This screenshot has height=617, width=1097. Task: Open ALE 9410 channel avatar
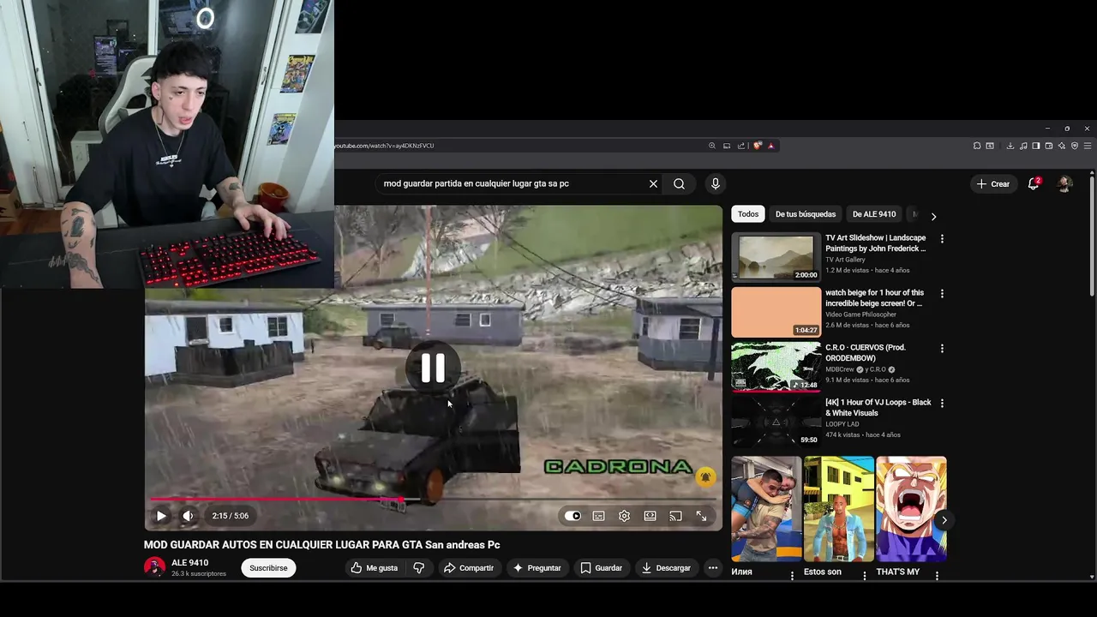154,567
